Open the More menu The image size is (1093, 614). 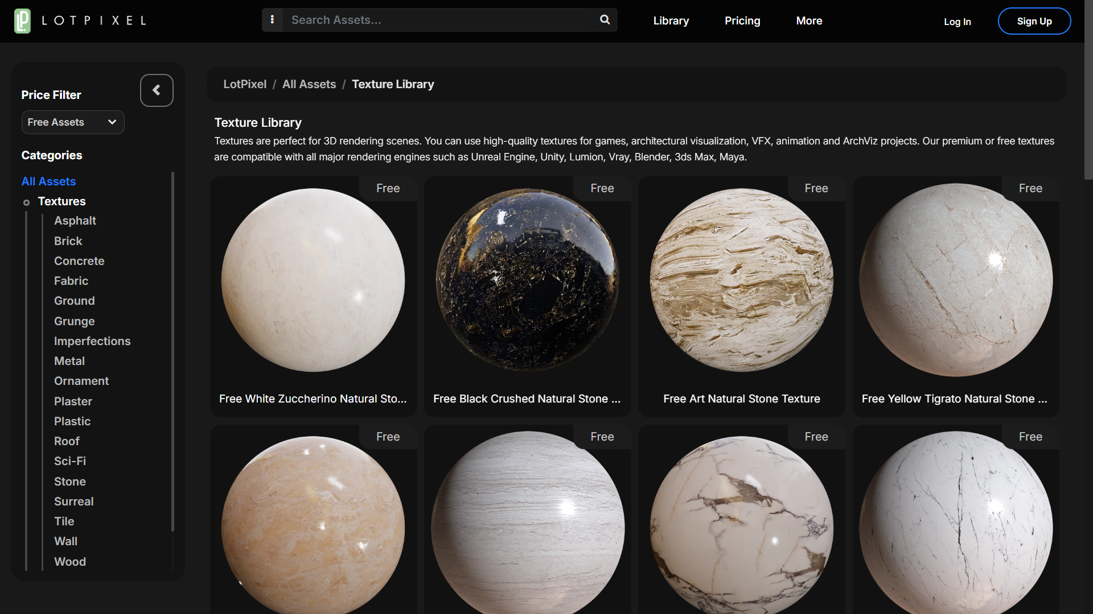(x=809, y=21)
